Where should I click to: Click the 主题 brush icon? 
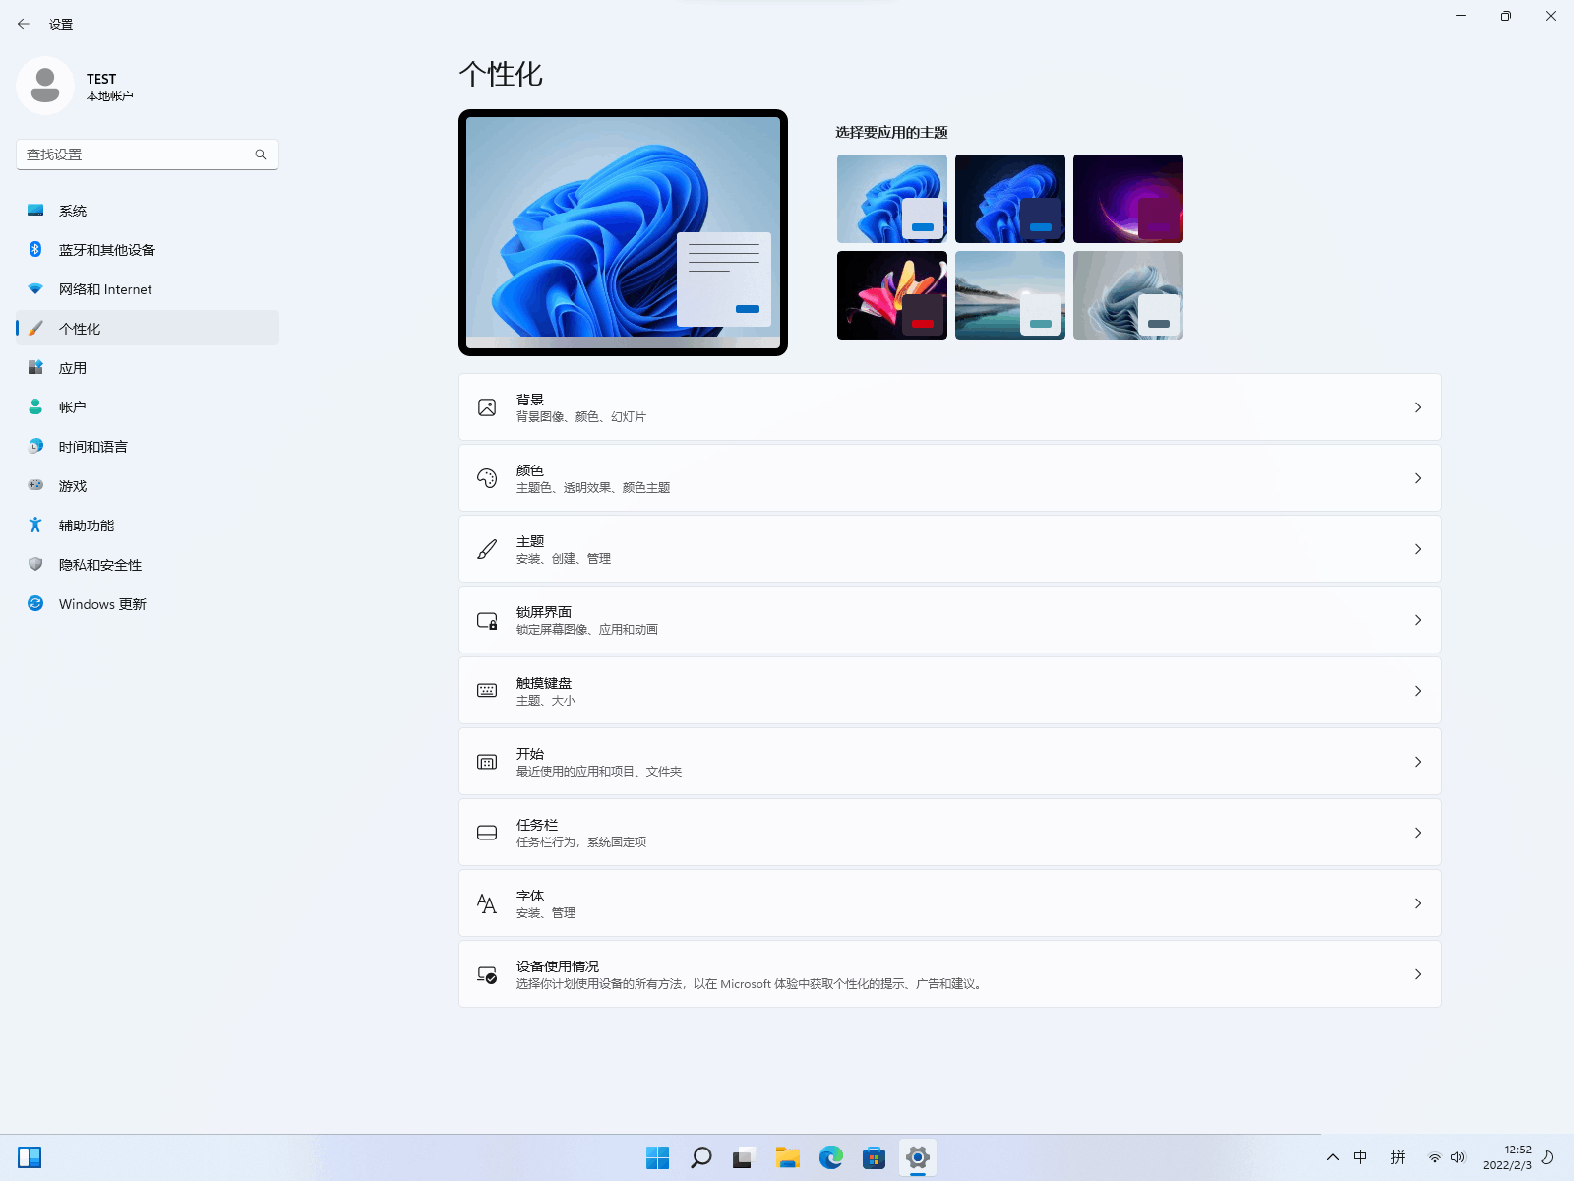click(487, 549)
